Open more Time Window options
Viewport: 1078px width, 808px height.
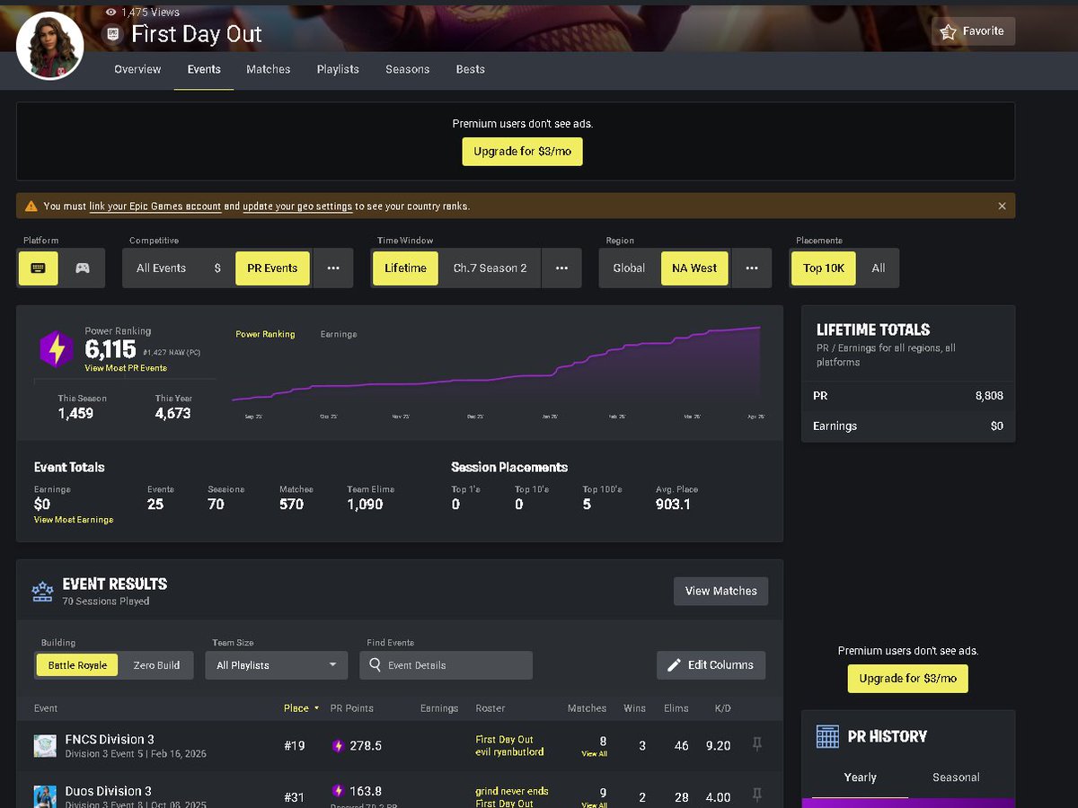click(x=561, y=268)
